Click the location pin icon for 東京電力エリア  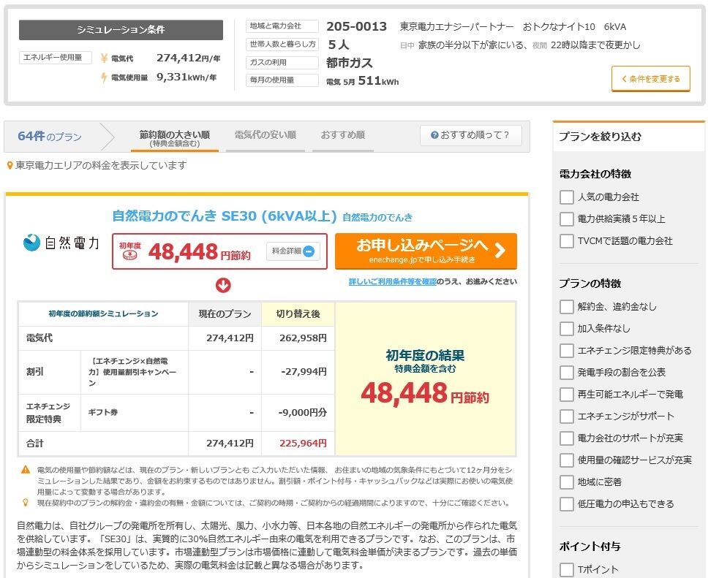(10, 166)
